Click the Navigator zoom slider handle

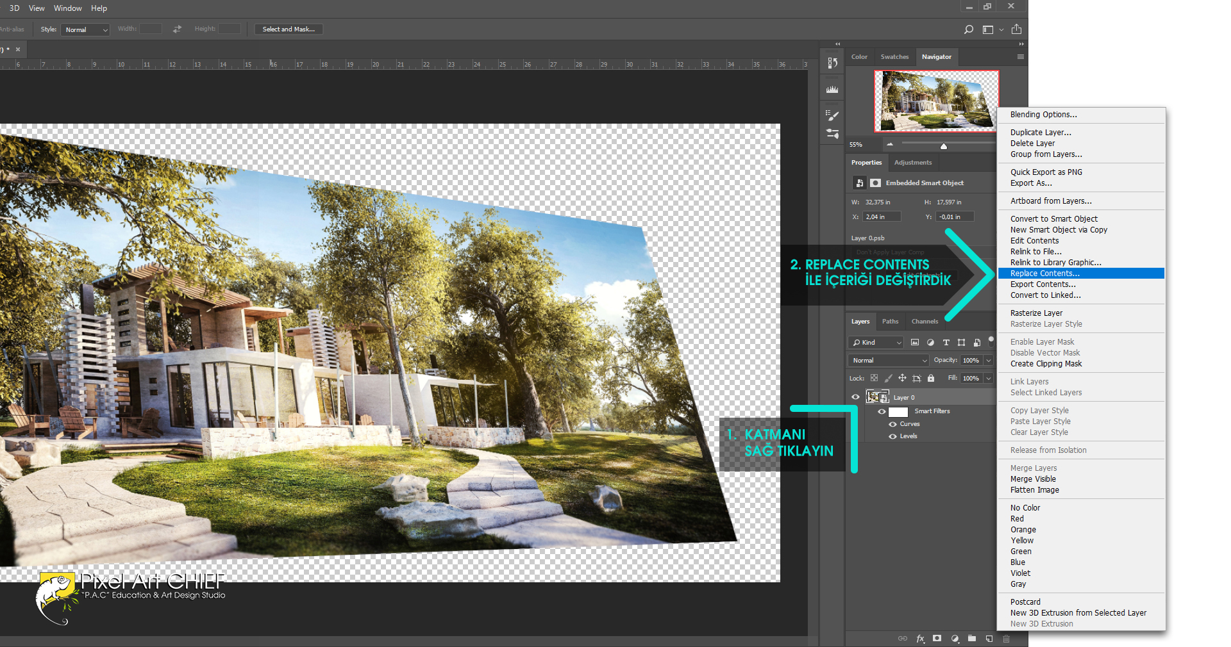[x=944, y=146]
